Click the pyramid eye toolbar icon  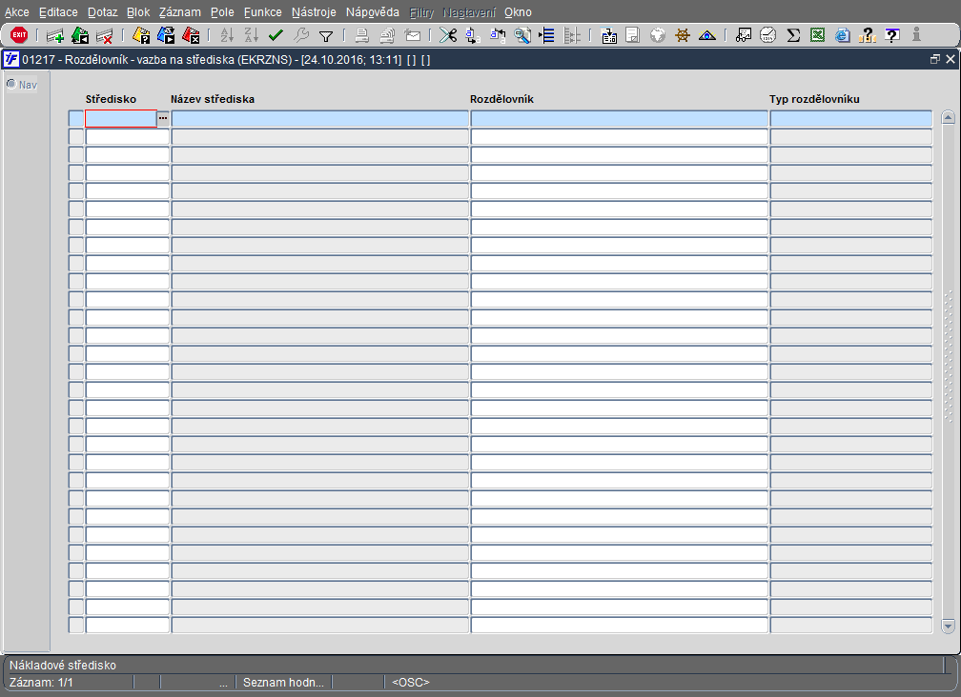707,35
